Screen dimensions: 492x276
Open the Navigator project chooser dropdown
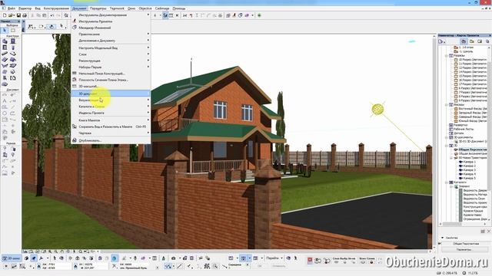point(442,41)
